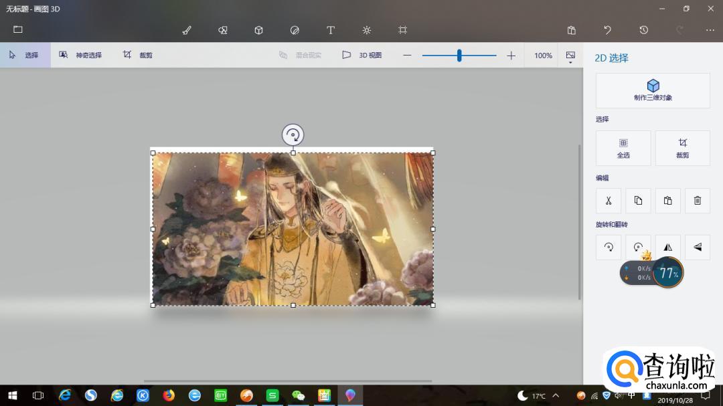Flip the selection horizontally
This screenshot has width=723, height=406.
point(667,247)
